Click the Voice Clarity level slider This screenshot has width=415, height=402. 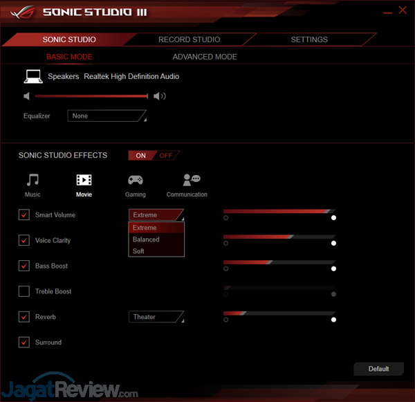279,237
